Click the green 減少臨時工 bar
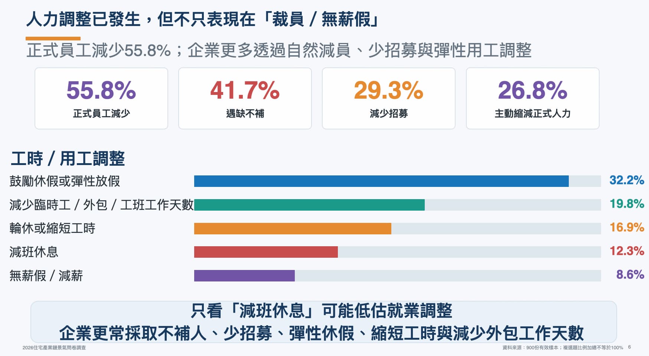649x356 pixels. (309, 205)
